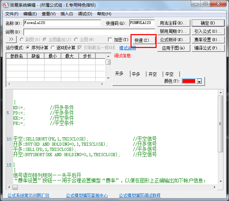Viewport: 229px width, 201px height.
Task: Click 公式测评(E) button
Action: click(x=173, y=40)
